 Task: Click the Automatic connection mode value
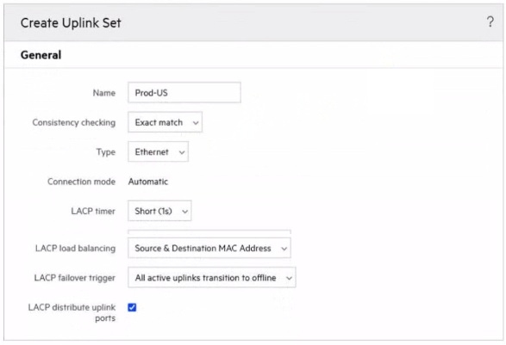click(x=148, y=182)
